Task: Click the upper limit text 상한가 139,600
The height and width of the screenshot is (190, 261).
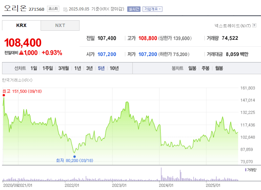Action: pos(175,38)
